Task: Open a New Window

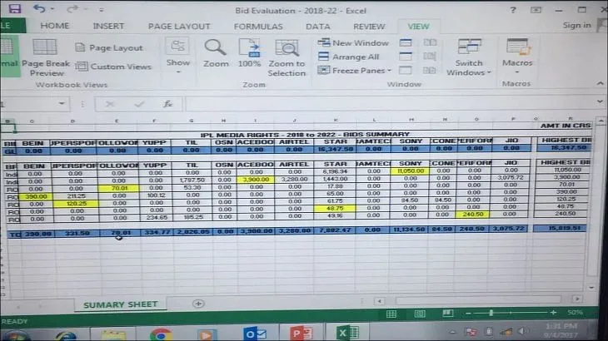Action: (353, 43)
